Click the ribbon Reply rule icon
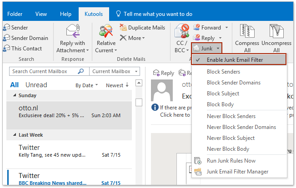This screenshot has width=296, height=188. [x=196, y=38]
